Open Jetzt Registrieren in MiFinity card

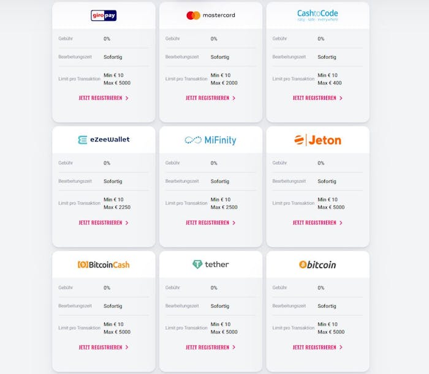click(208, 223)
